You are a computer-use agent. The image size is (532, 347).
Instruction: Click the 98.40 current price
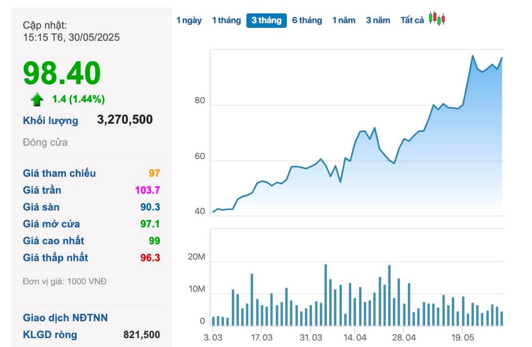tap(62, 73)
